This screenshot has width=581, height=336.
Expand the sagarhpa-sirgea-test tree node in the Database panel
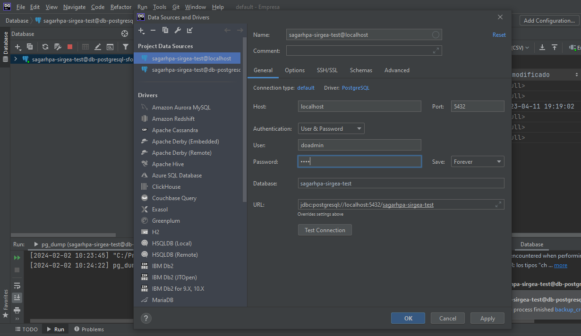16,59
